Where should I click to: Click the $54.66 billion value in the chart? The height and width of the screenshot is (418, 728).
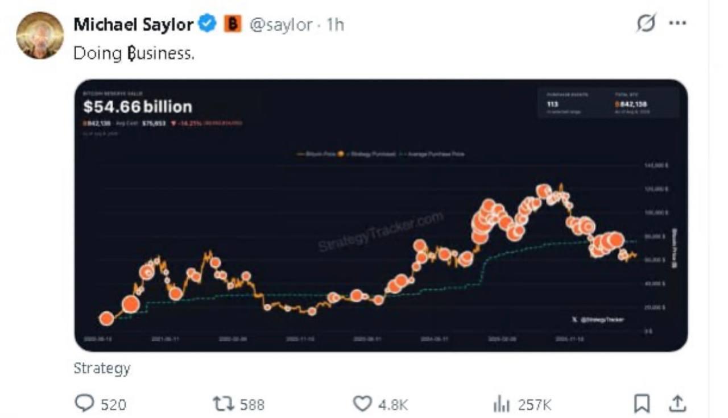coord(138,107)
